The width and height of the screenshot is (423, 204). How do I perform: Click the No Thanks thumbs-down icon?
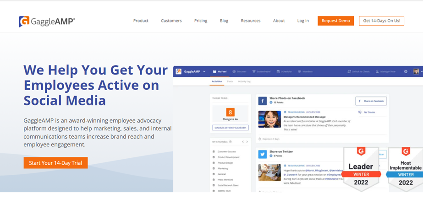tap(360, 112)
